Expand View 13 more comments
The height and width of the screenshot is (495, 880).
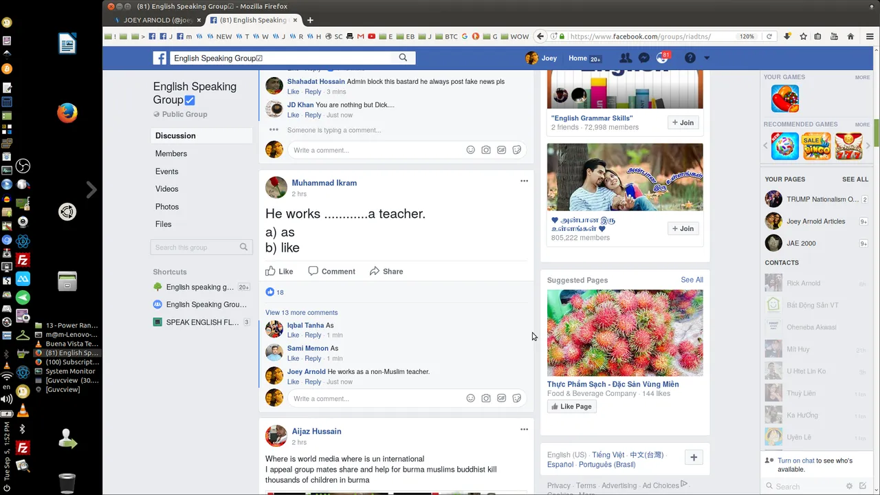(301, 313)
